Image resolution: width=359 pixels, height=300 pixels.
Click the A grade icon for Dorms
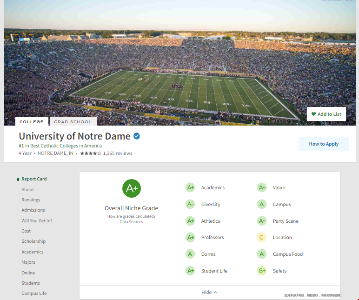pyautogui.click(x=190, y=254)
